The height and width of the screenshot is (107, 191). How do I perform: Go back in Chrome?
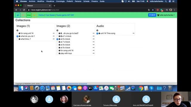pos(16,10)
